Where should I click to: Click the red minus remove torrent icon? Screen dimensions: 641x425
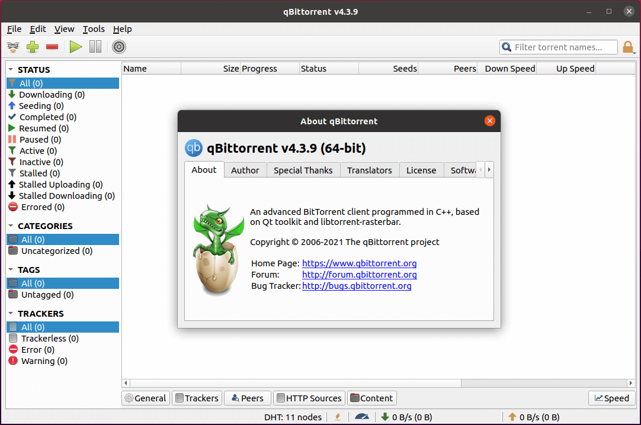coord(52,47)
